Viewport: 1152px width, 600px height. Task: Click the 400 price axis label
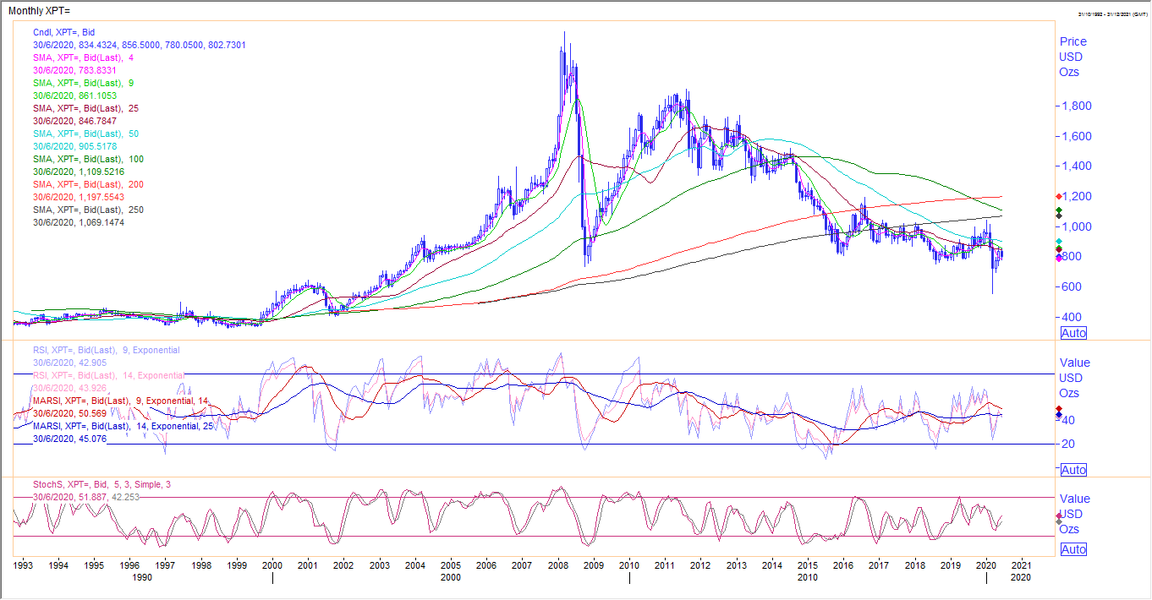1071,316
